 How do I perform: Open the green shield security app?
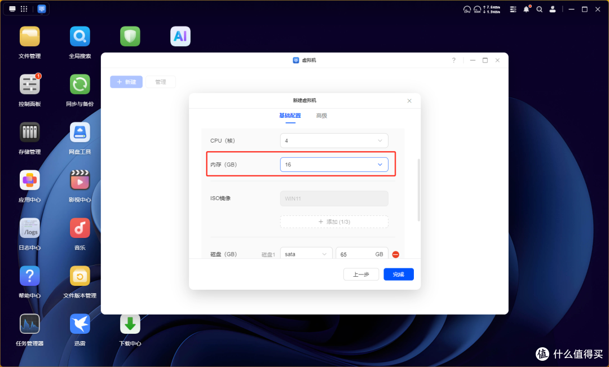pyautogui.click(x=130, y=37)
